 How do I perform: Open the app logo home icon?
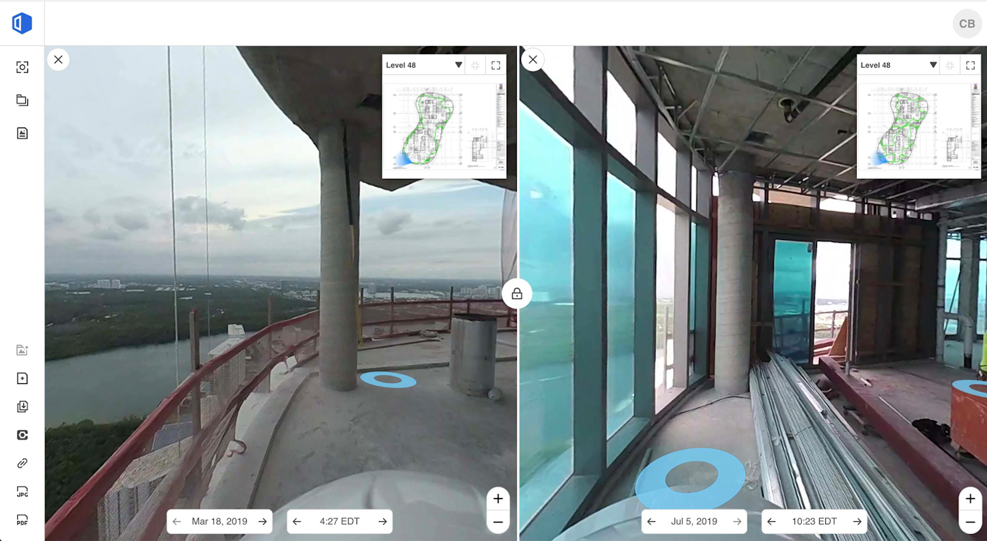[22, 23]
